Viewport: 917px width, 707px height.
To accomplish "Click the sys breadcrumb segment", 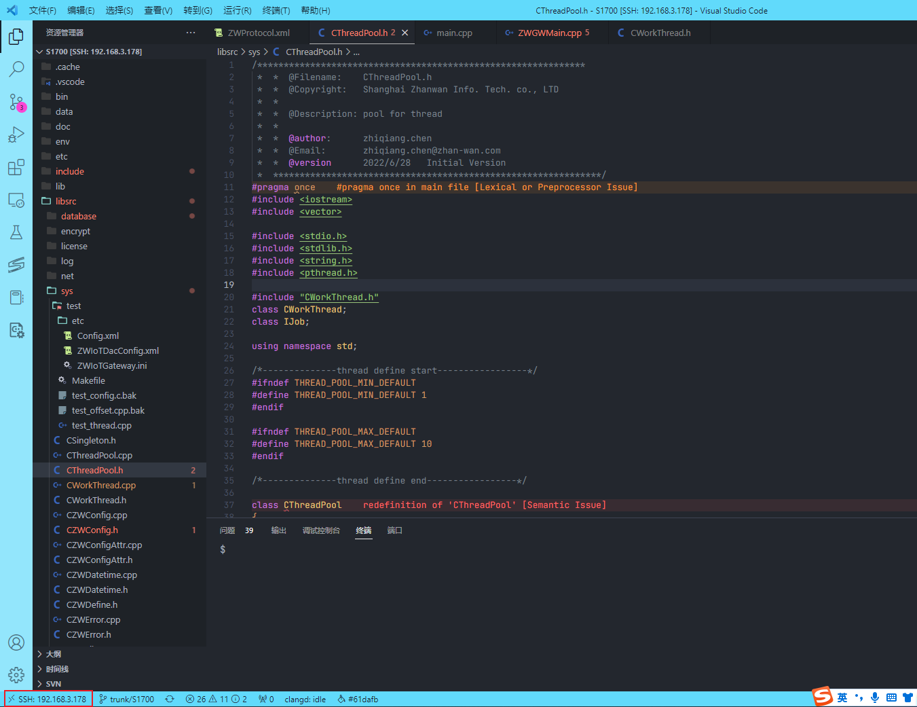I will pos(255,52).
